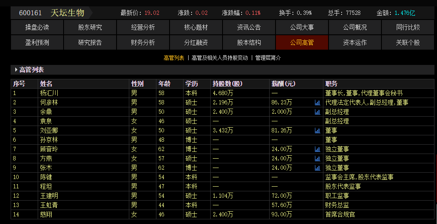Open salary chart icon for 张木
This screenshot has height=224, width=437.
317,168
